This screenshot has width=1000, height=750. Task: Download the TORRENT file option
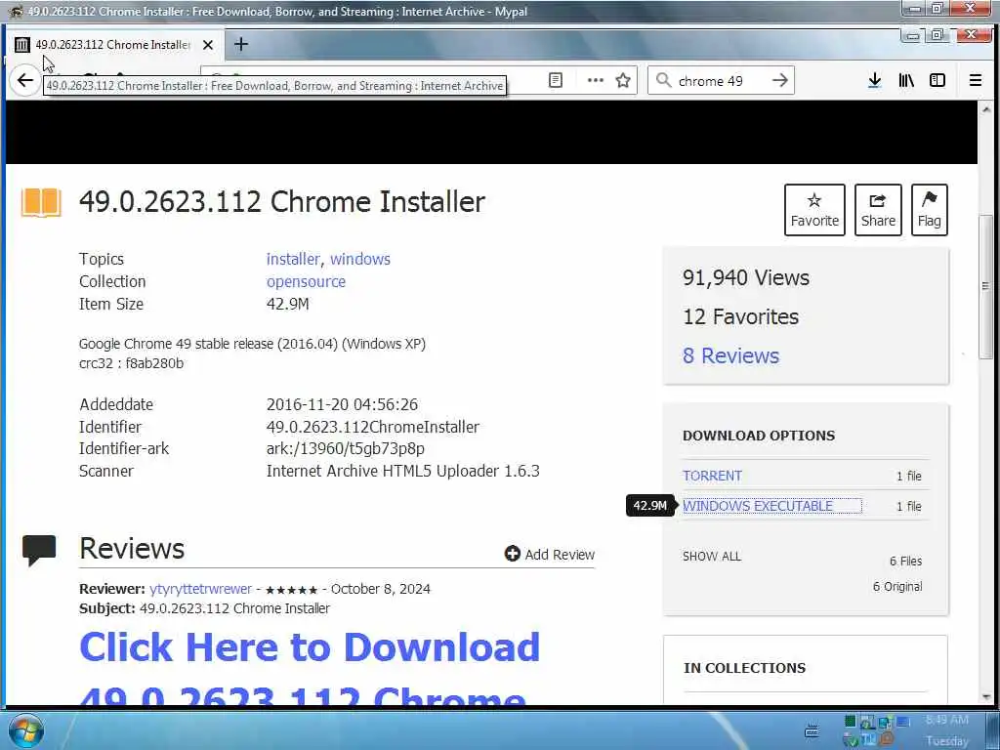712,476
